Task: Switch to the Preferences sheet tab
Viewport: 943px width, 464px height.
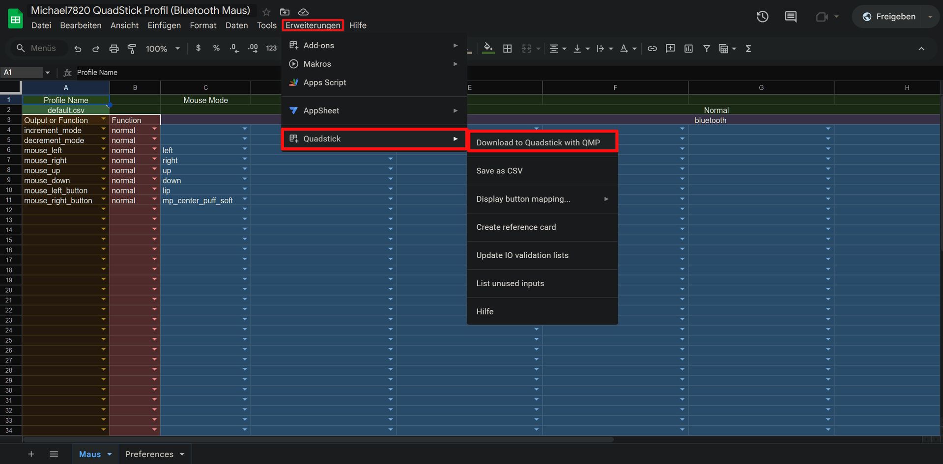Action: (x=149, y=454)
